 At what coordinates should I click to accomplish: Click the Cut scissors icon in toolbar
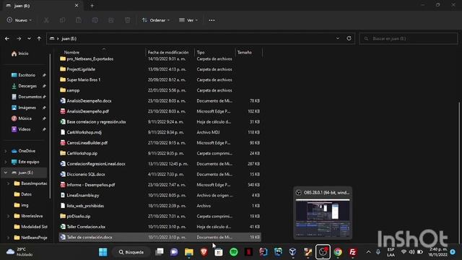pos(46,20)
